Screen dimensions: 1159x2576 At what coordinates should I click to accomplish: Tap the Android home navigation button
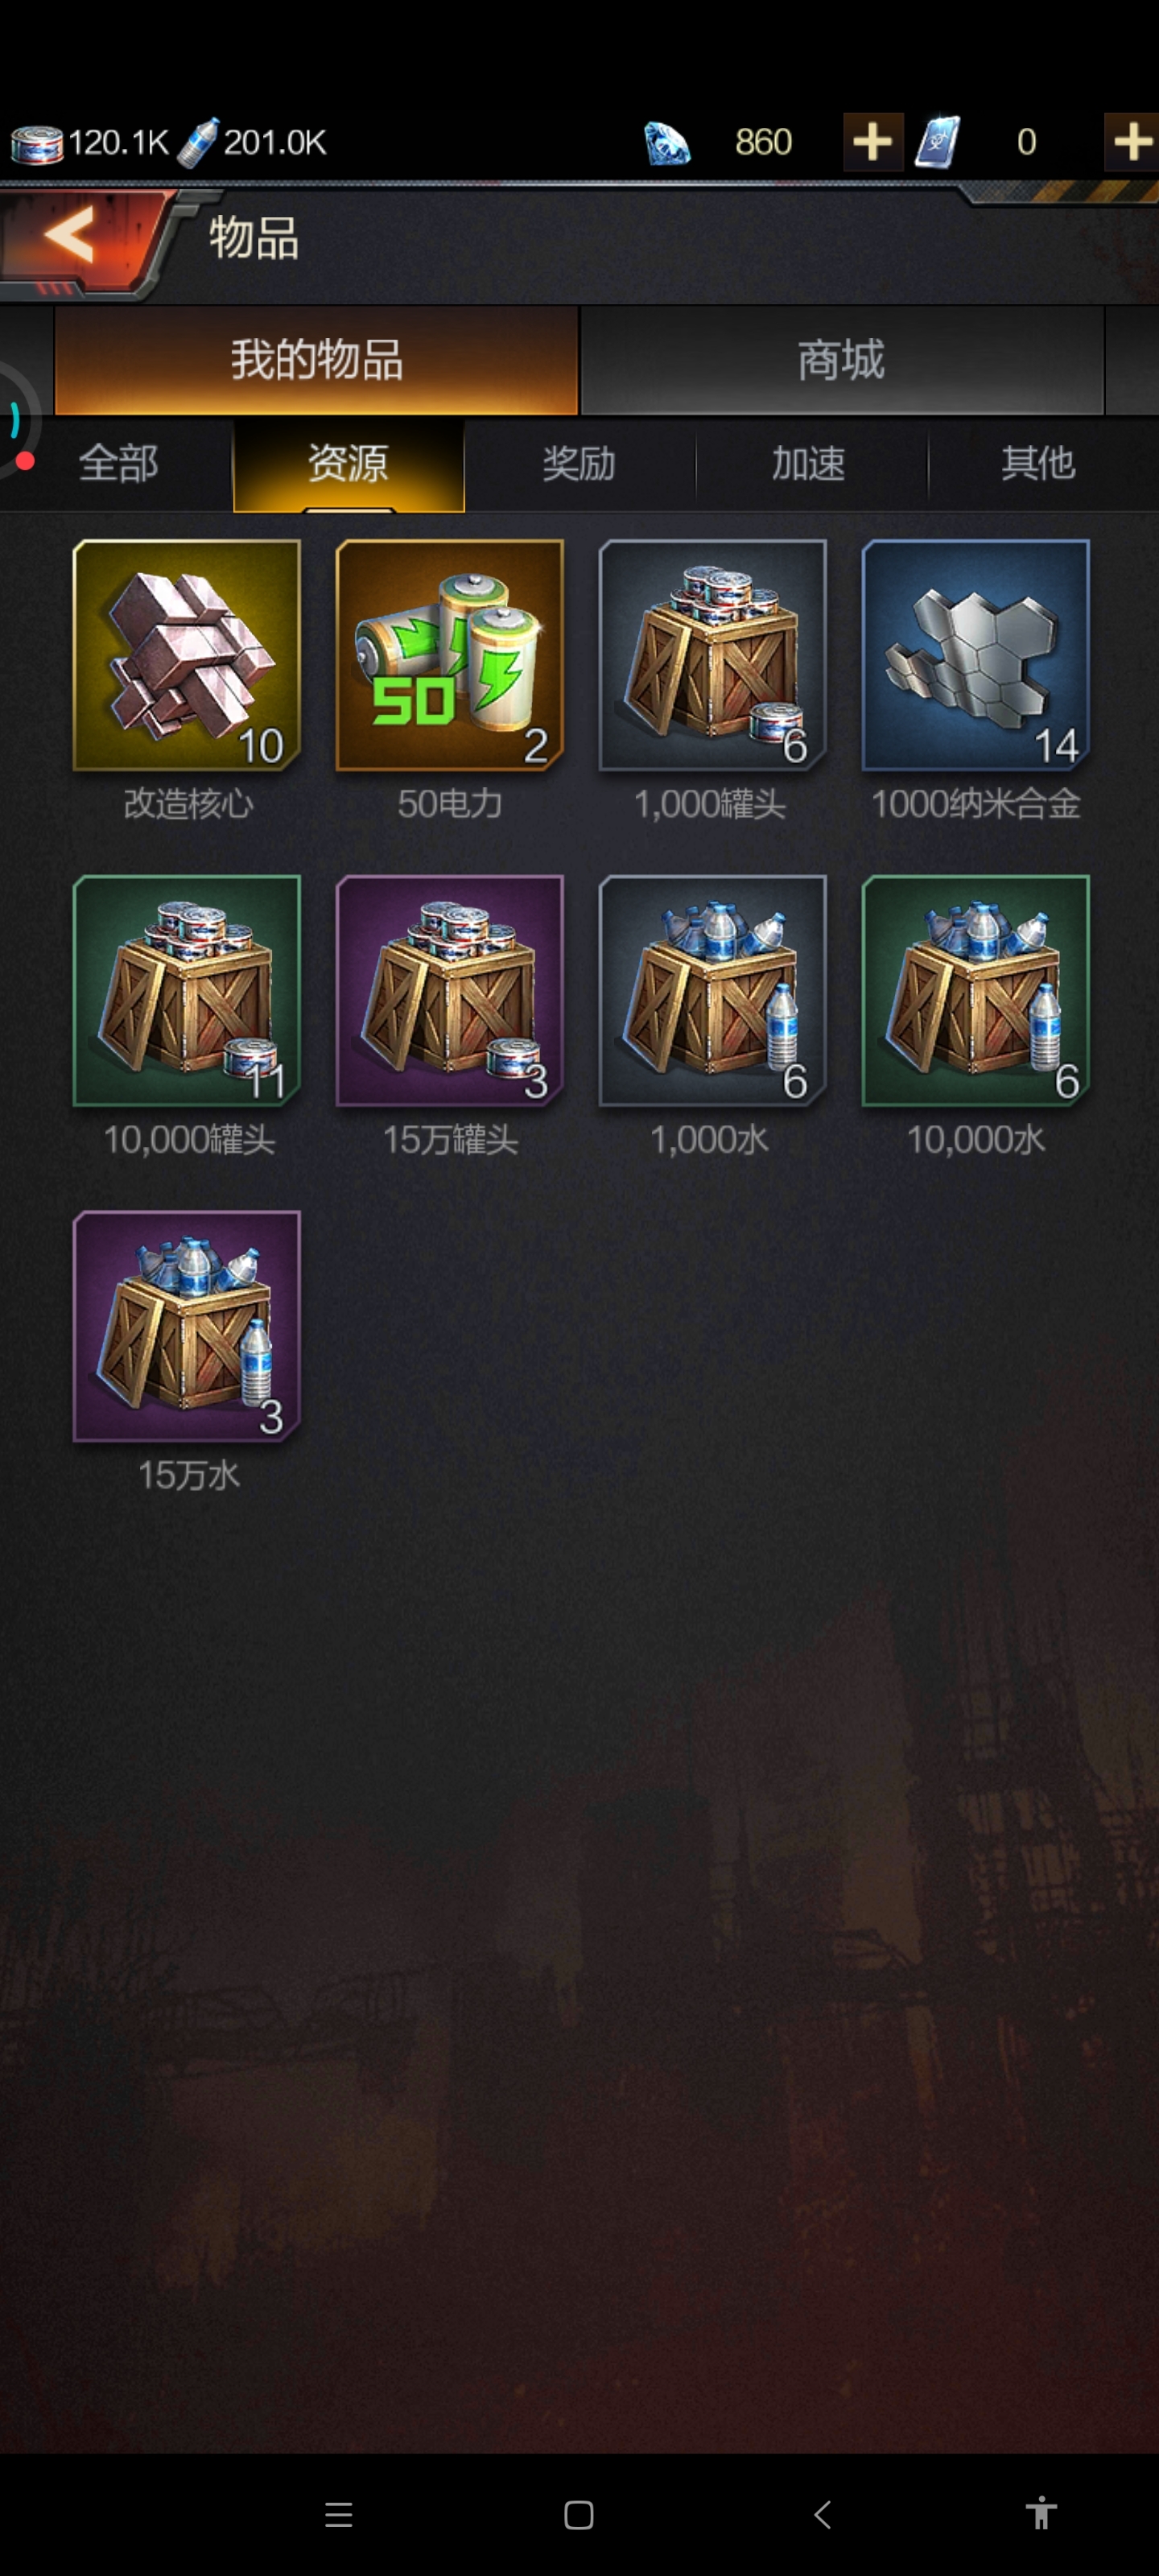[579, 2514]
